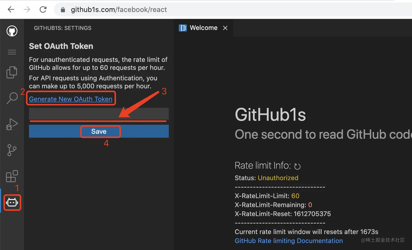Click the GitHub logo in activity bar

(12, 31)
